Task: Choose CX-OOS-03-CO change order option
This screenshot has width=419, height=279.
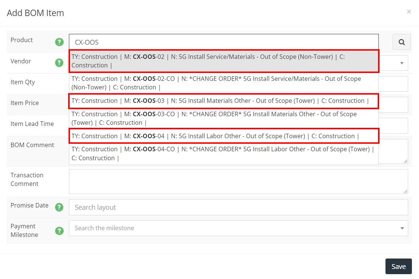Action: coord(224,118)
